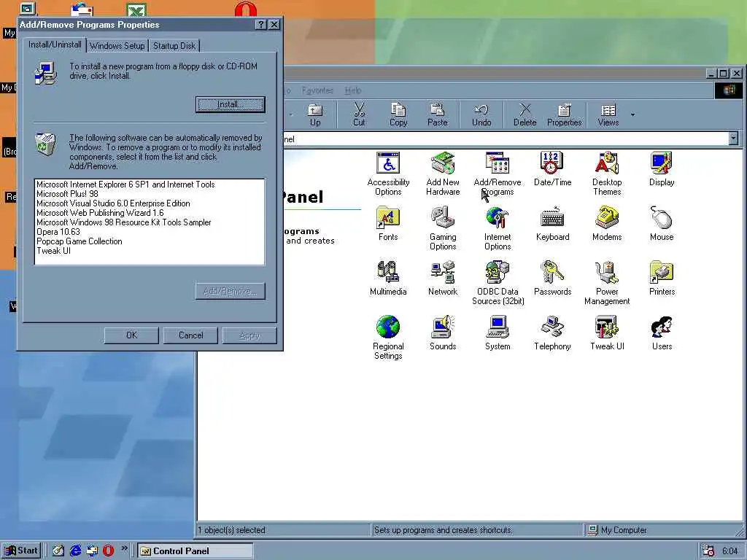Viewport: 747px width, 560px height.
Task: Open the Keyboard settings icon
Action: pyautogui.click(x=552, y=224)
